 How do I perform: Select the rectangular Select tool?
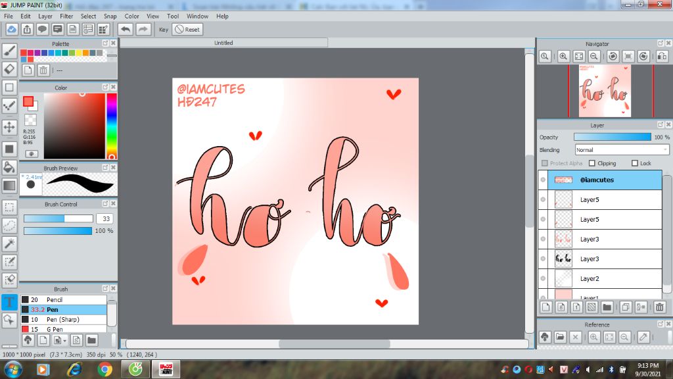click(x=9, y=207)
